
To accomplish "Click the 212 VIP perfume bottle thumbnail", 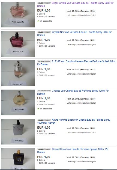I will (18, 73).
